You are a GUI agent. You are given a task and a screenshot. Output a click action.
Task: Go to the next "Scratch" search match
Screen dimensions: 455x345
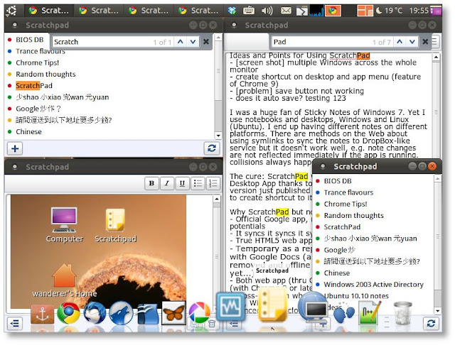(193, 42)
